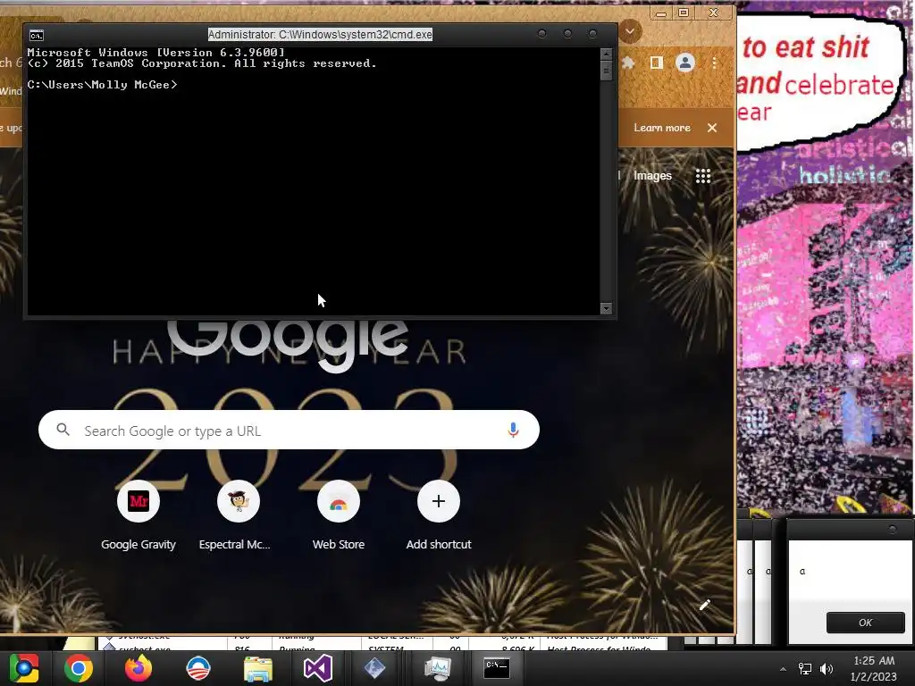This screenshot has width=915, height=686.
Task: Open taskbar clock 1:25 AM
Action: pyautogui.click(x=873, y=668)
